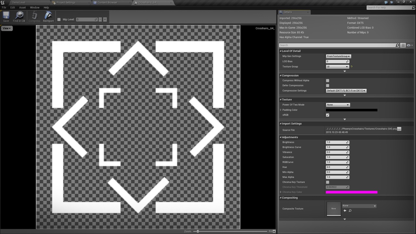Toggle Compress Without Alpha checkbox
Image resolution: width=416 pixels, height=234 pixels.
[328, 81]
